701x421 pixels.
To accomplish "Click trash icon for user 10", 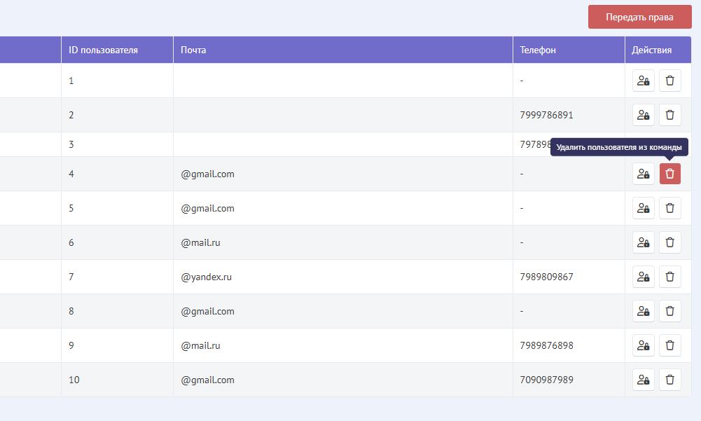I will (669, 380).
